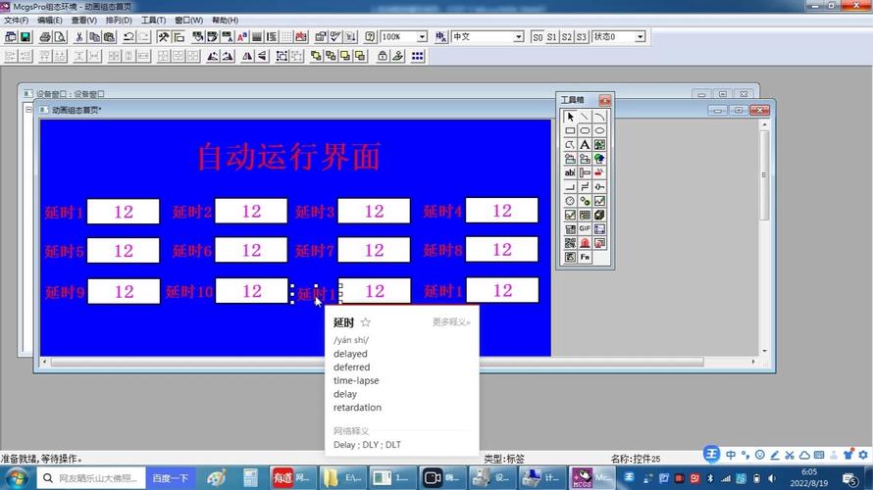
Task: Click the 更多释义 link in popup
Action: pos(451,322)
